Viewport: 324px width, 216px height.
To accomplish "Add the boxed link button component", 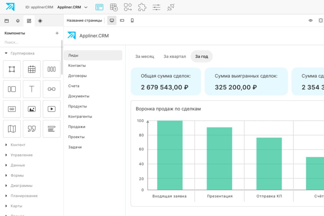I will [12, 109].
